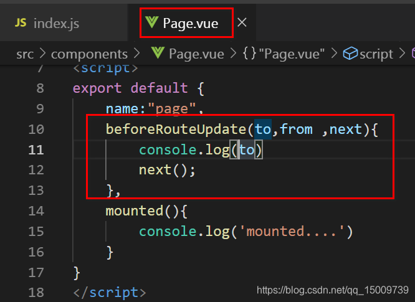Viewport: 415px width, 302px height.
Task: Click the "page" string value
Action: (x=172, y=109)
